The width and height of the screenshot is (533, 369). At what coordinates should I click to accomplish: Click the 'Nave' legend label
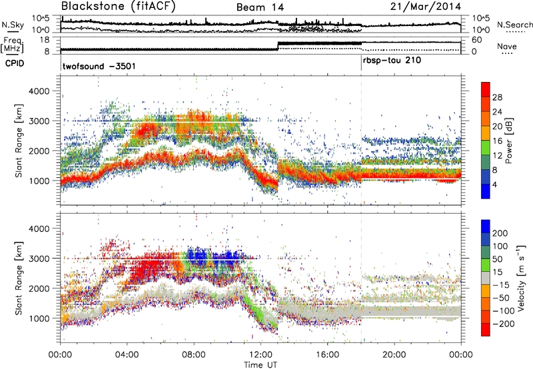(506, 46)
